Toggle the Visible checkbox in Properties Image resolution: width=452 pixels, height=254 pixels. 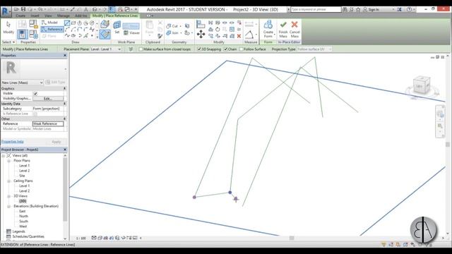coord(35,94)
